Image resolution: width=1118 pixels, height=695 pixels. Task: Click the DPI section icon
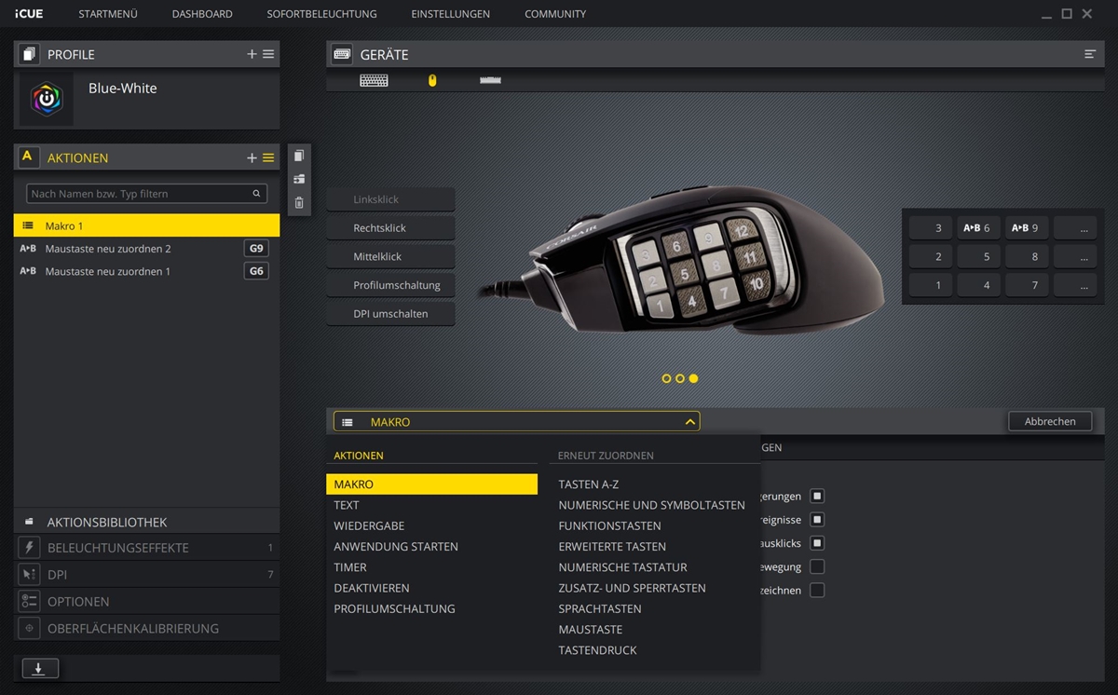(29, 574)
